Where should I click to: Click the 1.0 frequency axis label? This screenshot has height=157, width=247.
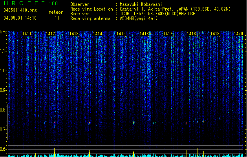point(3,71)
